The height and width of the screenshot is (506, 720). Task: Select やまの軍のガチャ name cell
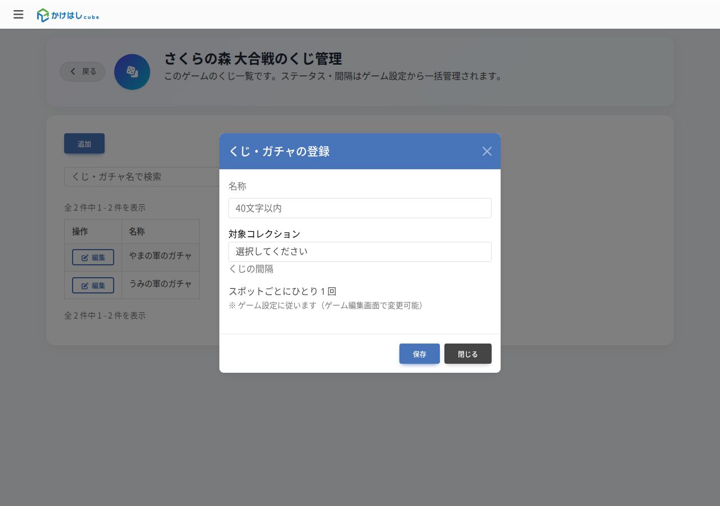160,257
